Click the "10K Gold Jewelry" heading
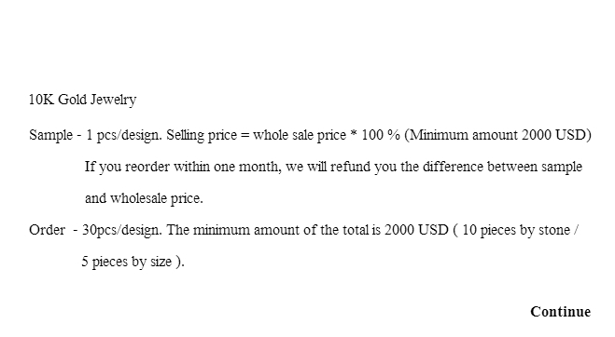 [x=82, y=100]
